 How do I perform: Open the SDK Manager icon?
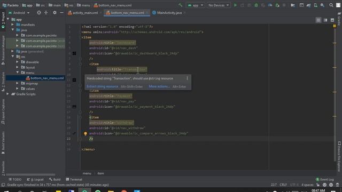click(322, 5)
